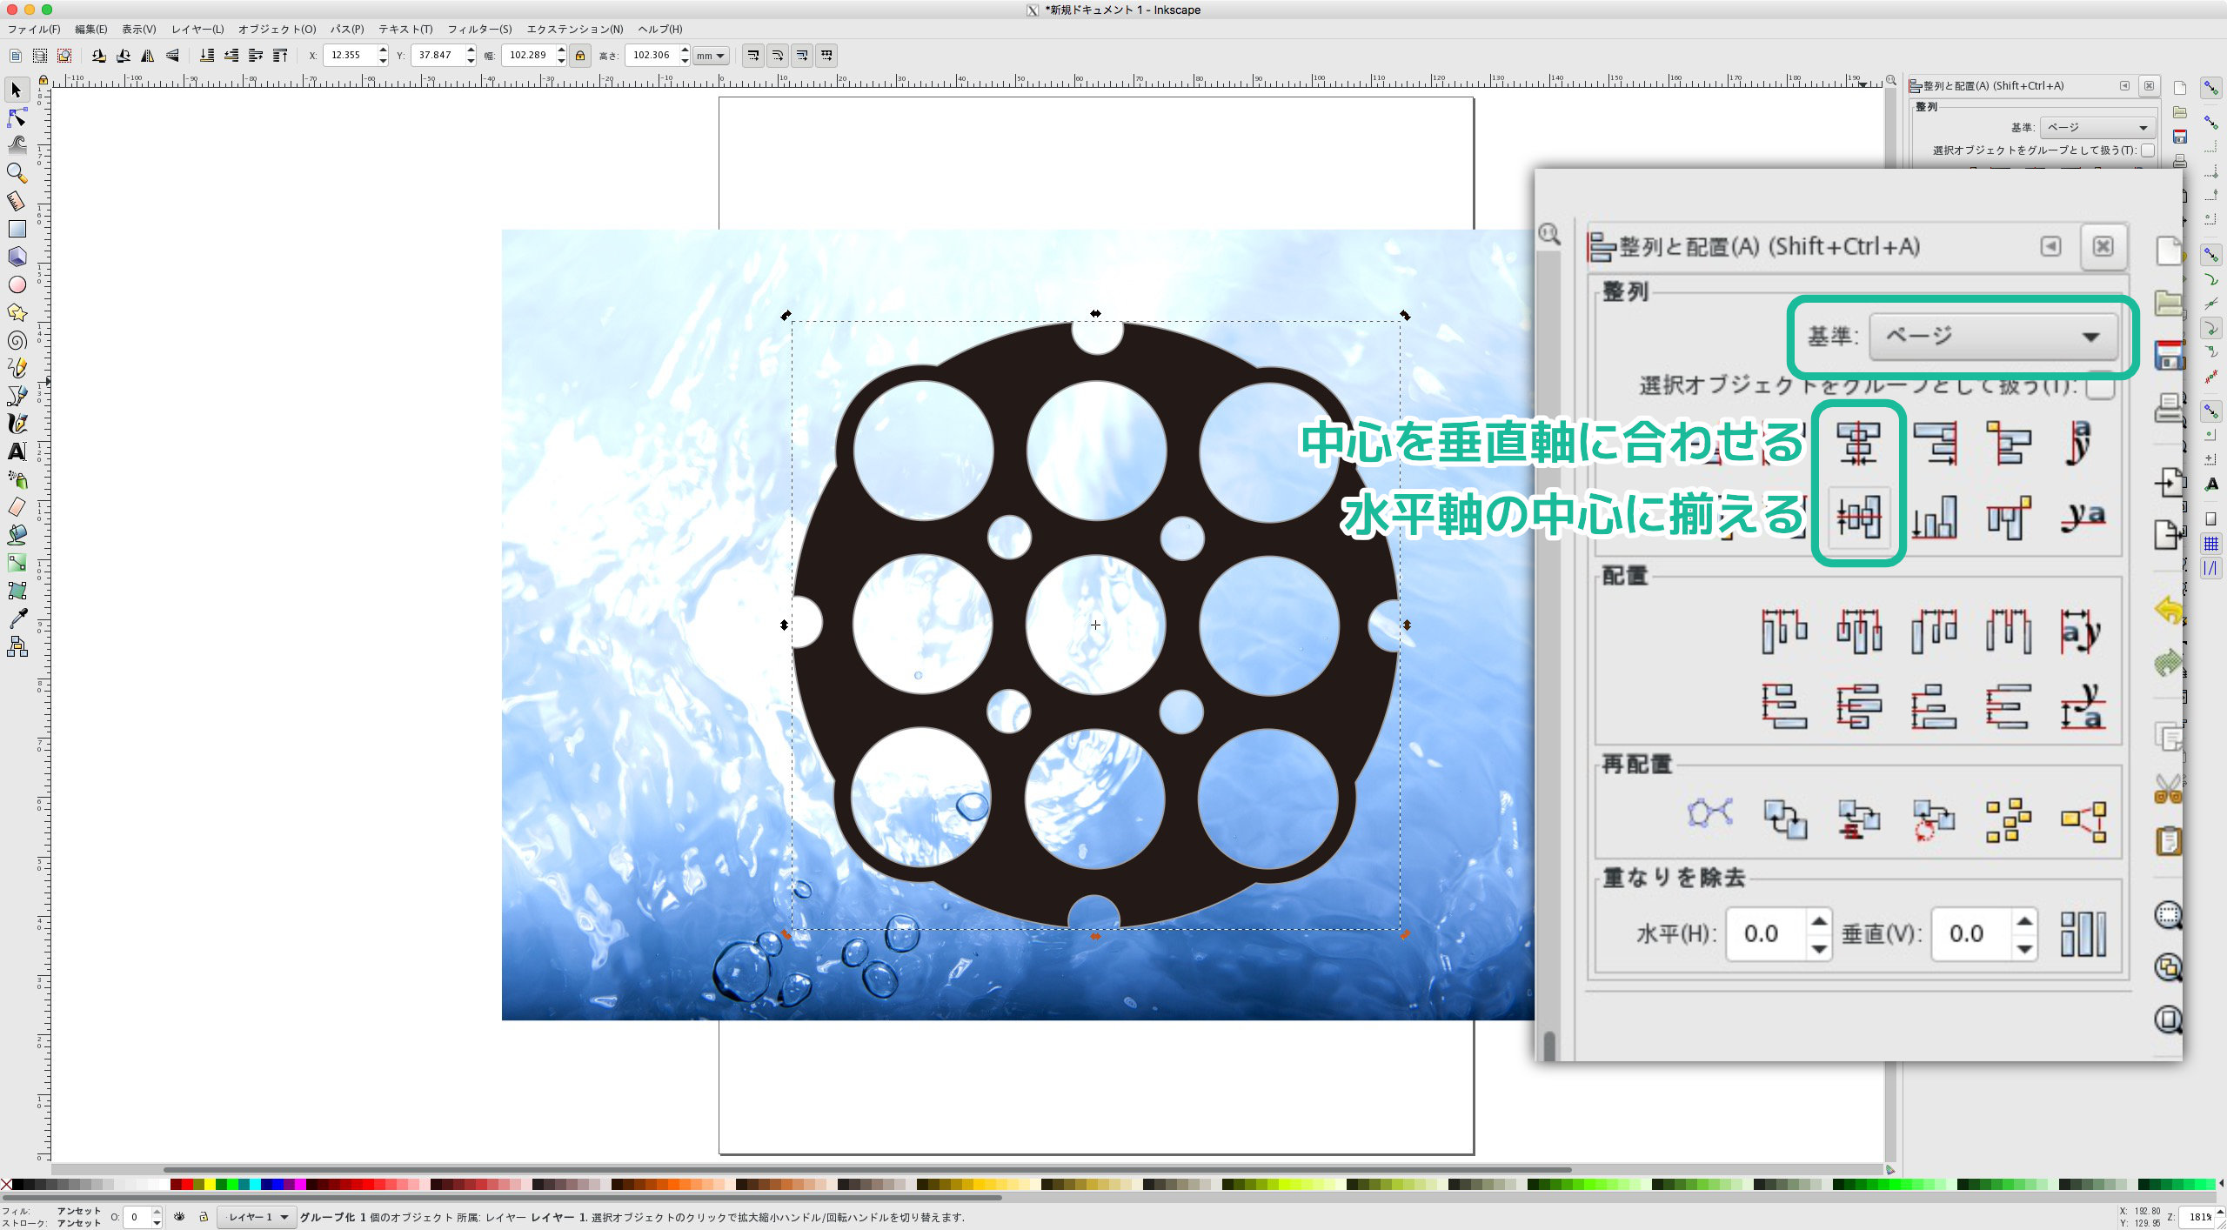Click the yellow Undo arrow icon
The image size is (2227, 1230).
(x=2170, y=610)
